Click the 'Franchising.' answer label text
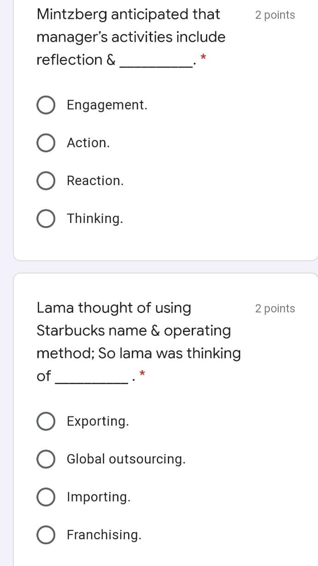Viewport: 318px width, 566px height. coord(104,535)
